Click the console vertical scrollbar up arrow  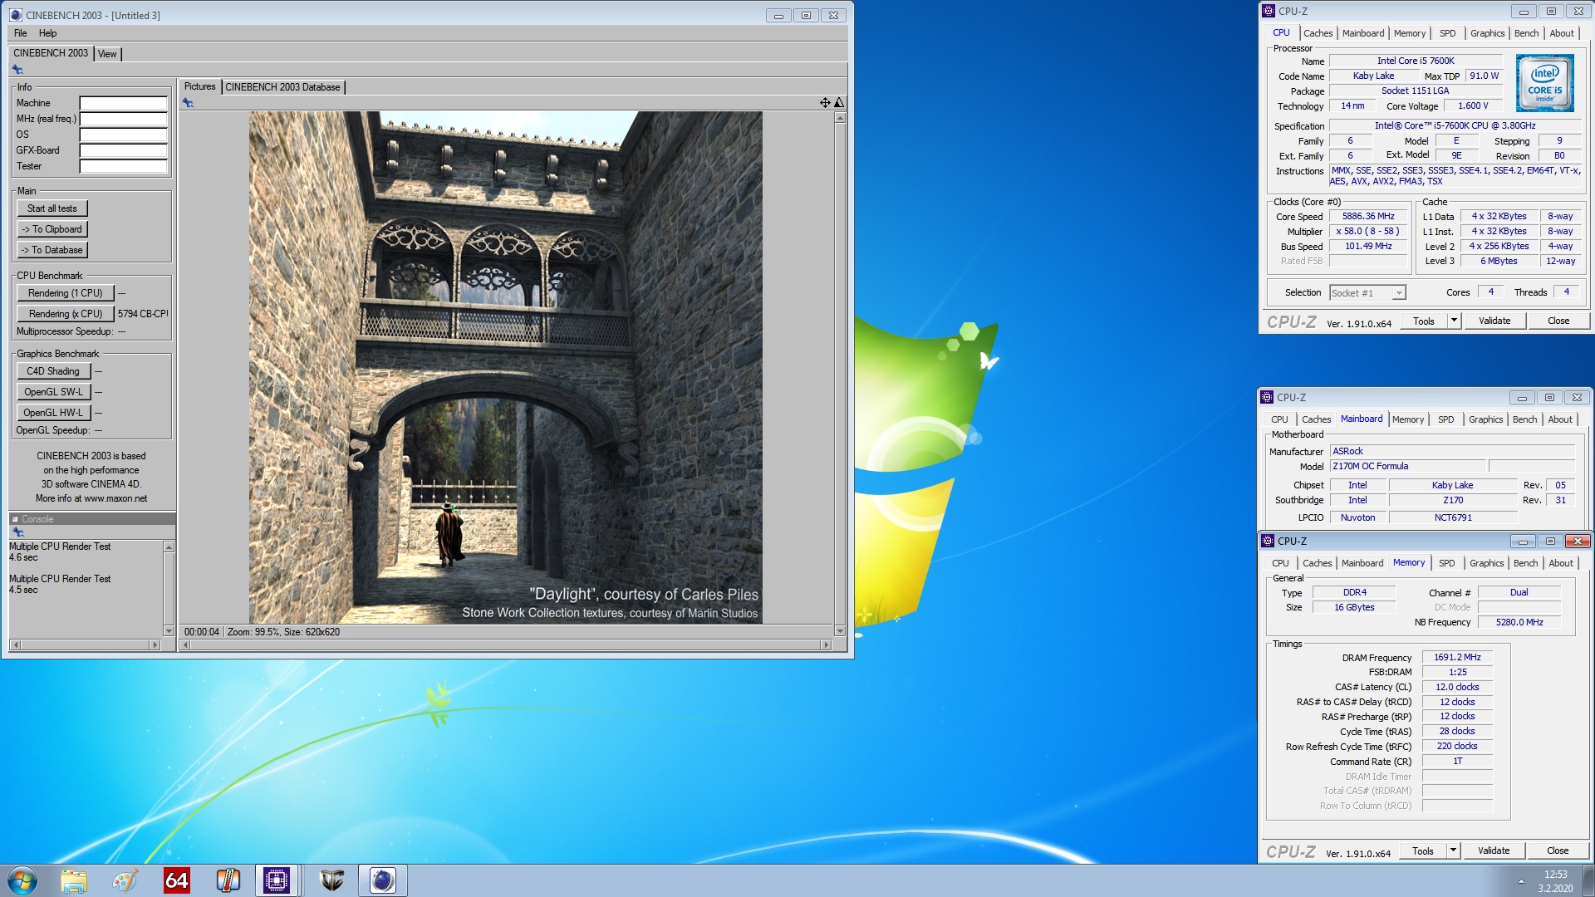coord(169,547)
